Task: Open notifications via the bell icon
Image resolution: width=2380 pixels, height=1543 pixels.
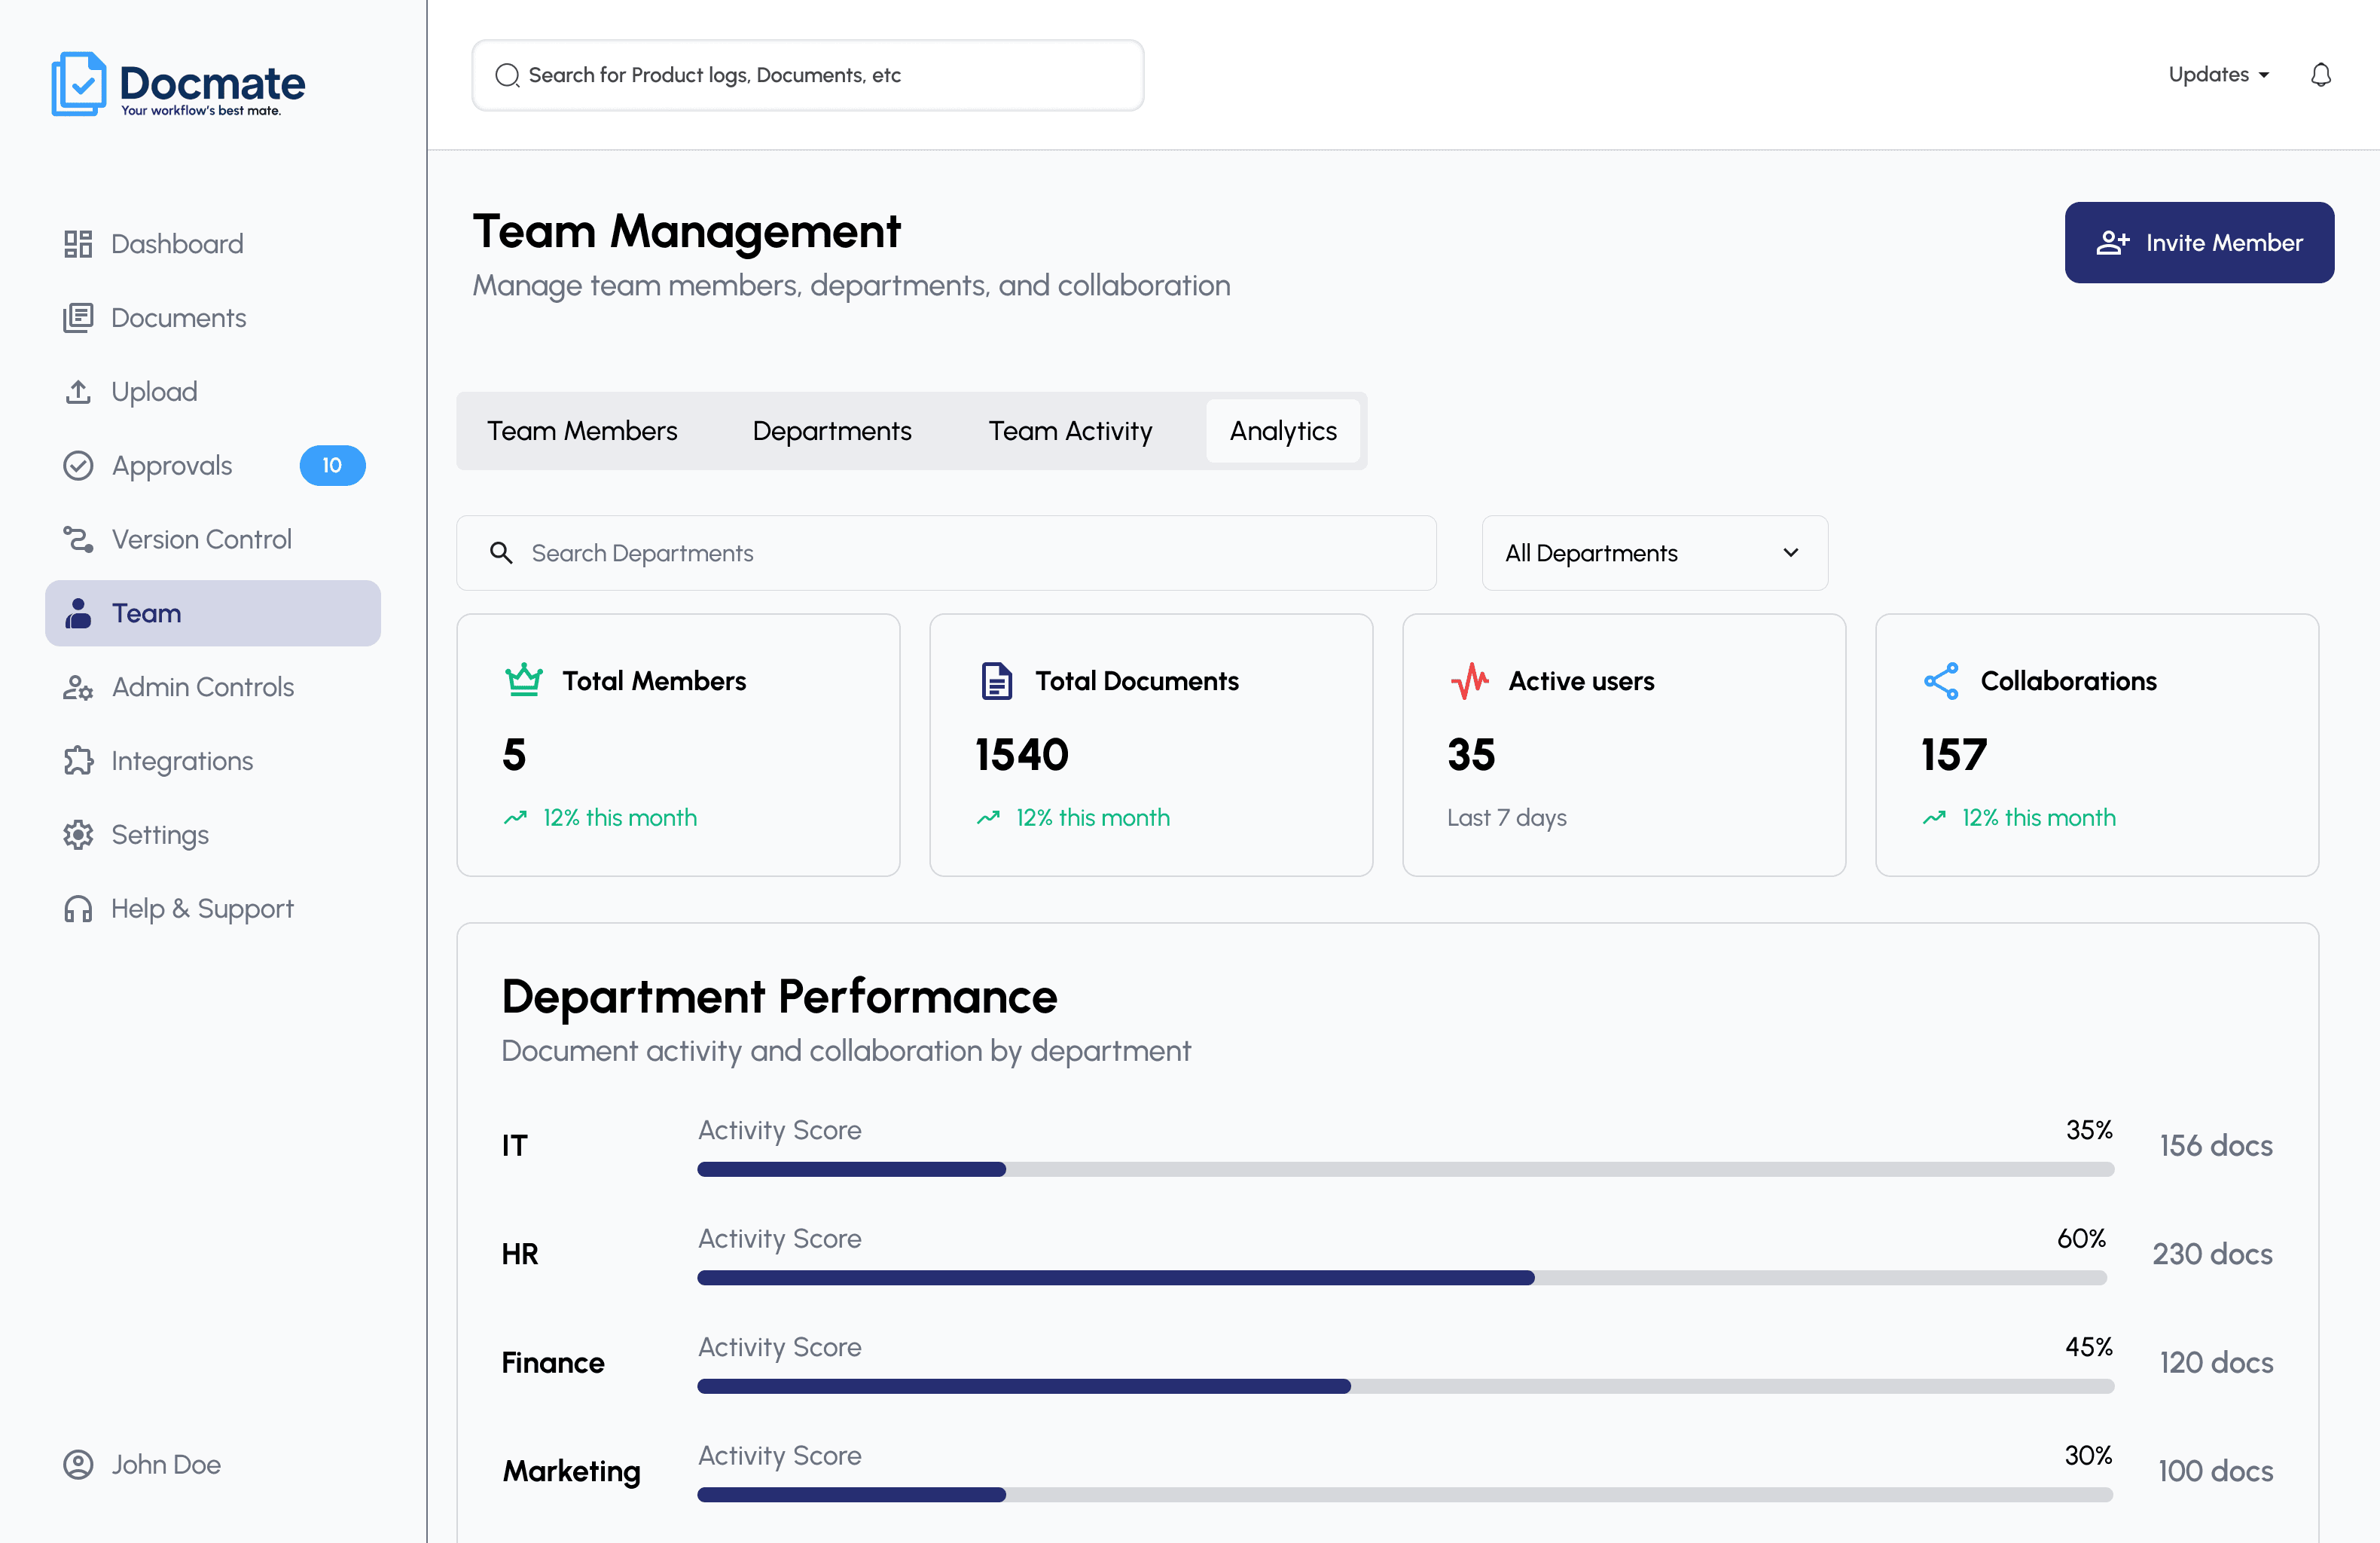Action: point(2321,75)
